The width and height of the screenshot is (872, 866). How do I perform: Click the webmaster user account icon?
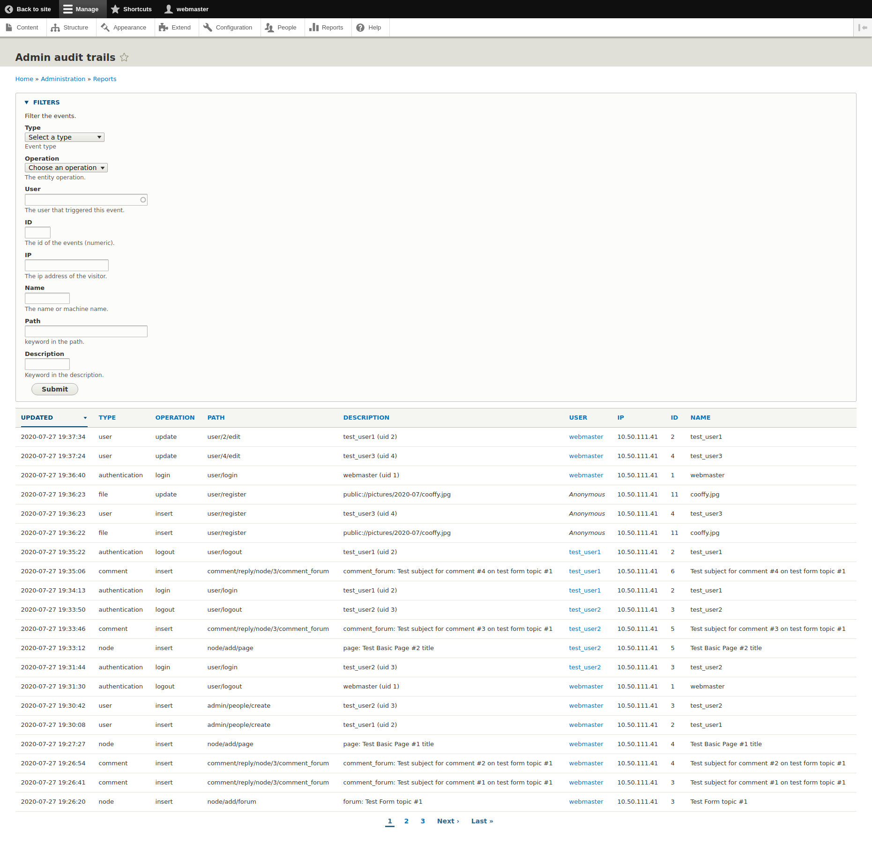(169, 9)
